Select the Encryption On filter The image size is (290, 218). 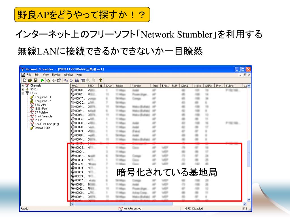pyautogui.click(x=43, y=101)
